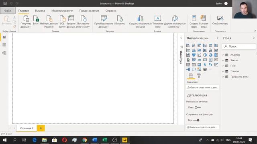Select the Python (Py) visual
The height and width of the screenshot is (144, 257).
[x=210, y=65]
